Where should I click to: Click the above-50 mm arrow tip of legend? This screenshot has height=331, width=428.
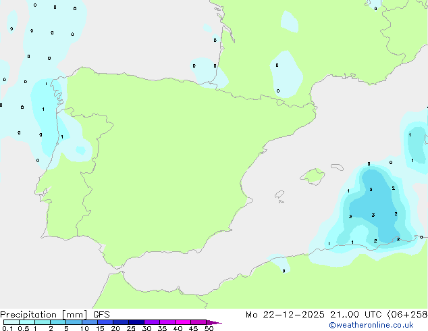point(214,322)
